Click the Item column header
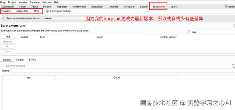 click(29, 77)
